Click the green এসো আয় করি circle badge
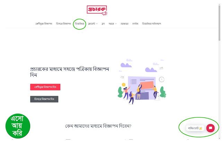This screenshot has width=222, height=141. click(x=18, y=126)
